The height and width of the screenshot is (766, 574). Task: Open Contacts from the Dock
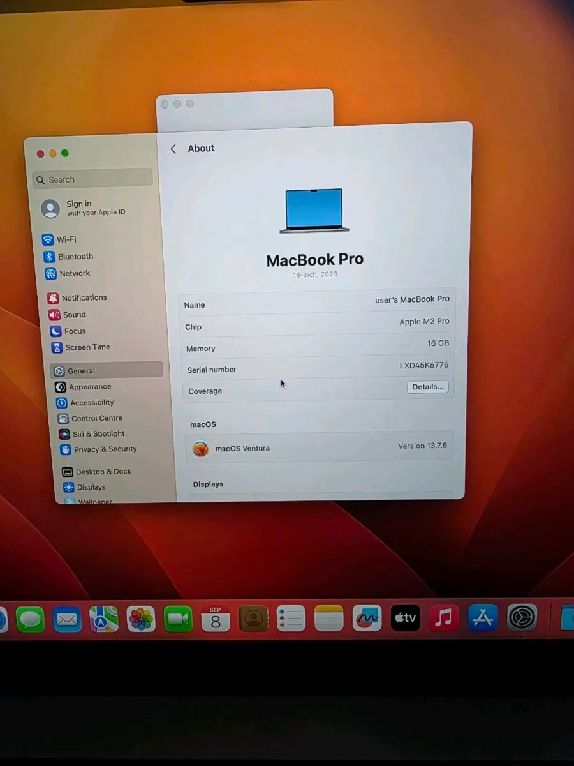[253, 619]
